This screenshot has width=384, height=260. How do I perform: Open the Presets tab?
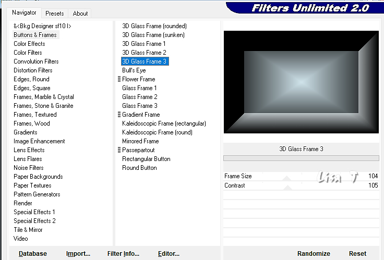click(55, 14)
